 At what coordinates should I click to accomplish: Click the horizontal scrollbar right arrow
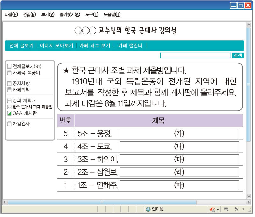(x=249, y=202)
